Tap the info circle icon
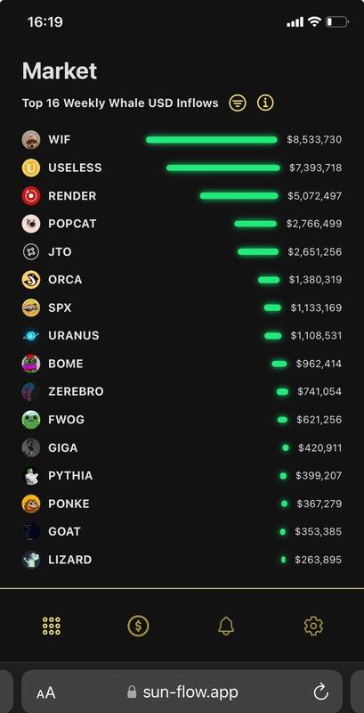This screenshot has width=364, height=713. 265,103
